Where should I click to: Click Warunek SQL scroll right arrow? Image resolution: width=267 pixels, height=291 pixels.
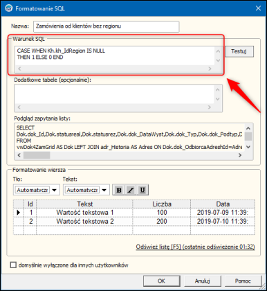click(210, 69)
